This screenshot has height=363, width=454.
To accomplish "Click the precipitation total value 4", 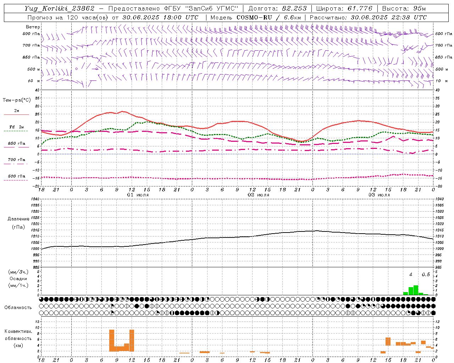I will point(411,274).
